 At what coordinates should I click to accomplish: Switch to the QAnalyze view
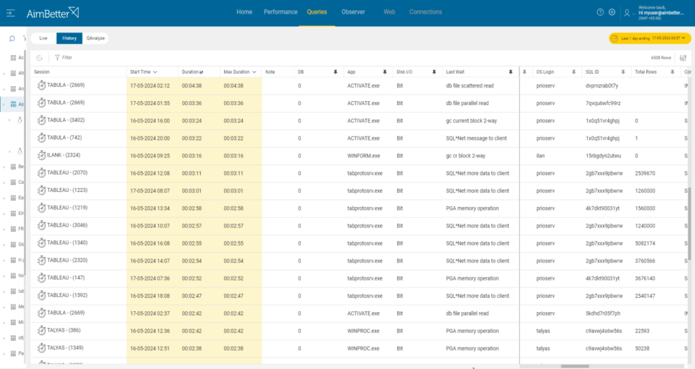95,39
